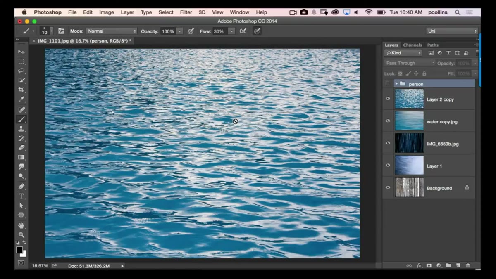This screenshot has width=496, height=279.
Task: Select the Dodge tool
Action: pyautogui.click(x=21, y=176)
